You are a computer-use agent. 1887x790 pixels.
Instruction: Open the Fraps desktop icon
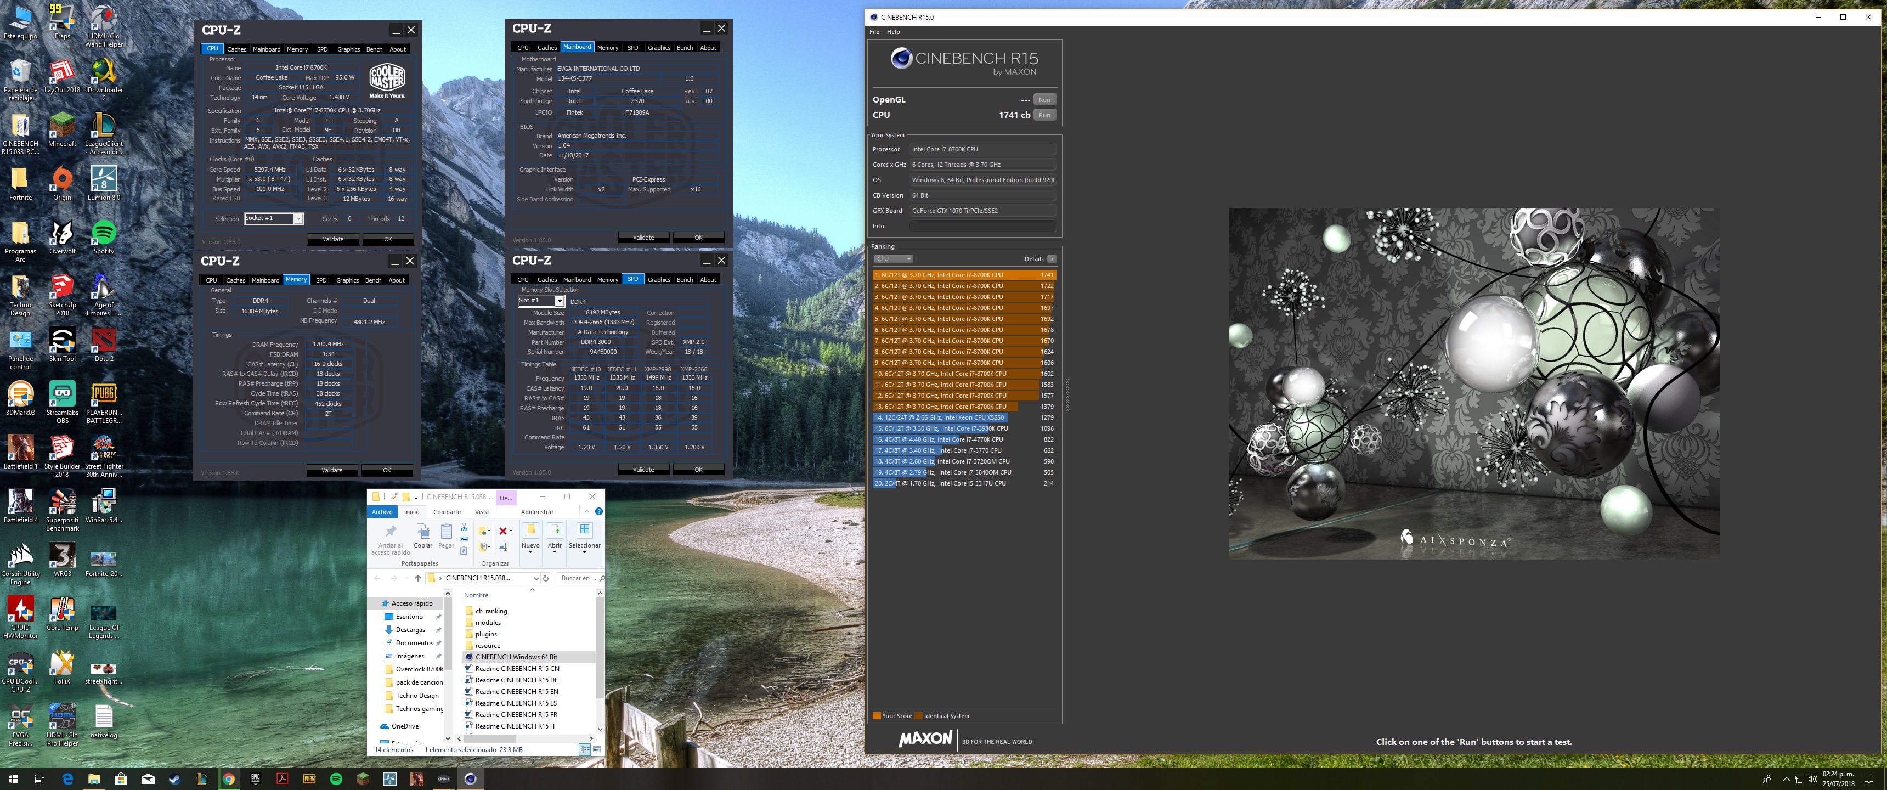63,22
